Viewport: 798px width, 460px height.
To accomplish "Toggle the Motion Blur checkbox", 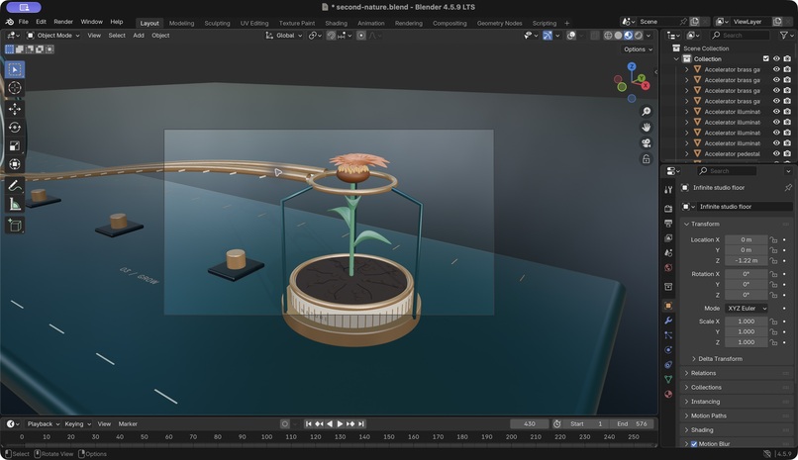I will pyautogui.click(x=694, y=444).
